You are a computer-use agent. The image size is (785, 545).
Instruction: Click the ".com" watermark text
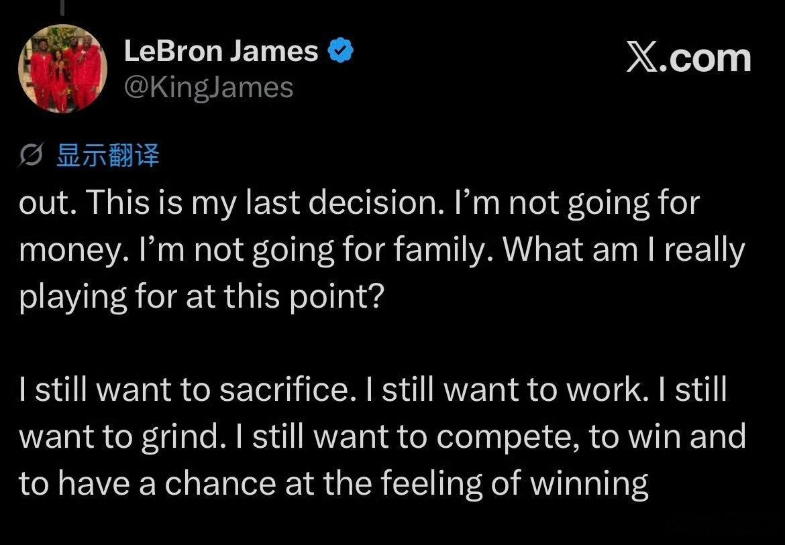click(706, 59)
